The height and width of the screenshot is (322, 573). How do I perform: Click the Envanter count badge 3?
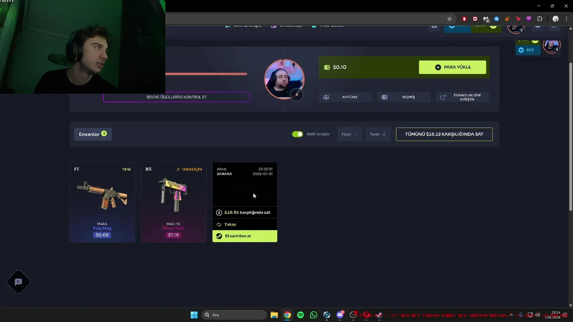click(x=104, y=133)
